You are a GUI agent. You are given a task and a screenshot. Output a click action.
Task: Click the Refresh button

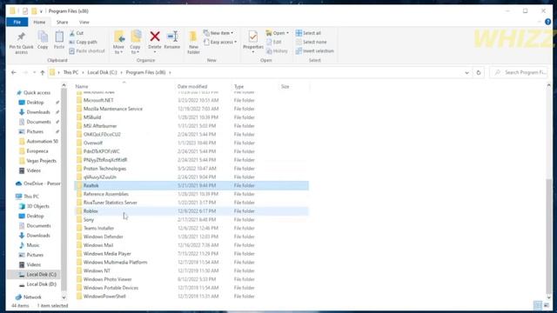point(479,72)
